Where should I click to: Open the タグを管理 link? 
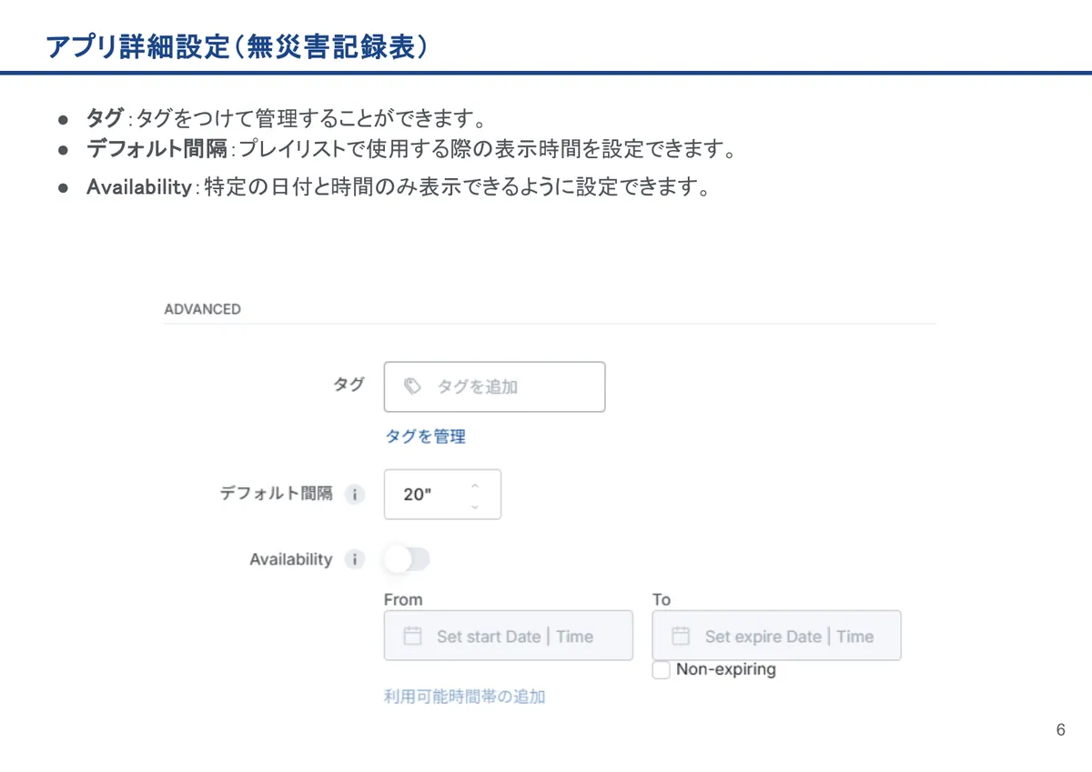pos(425,436)
